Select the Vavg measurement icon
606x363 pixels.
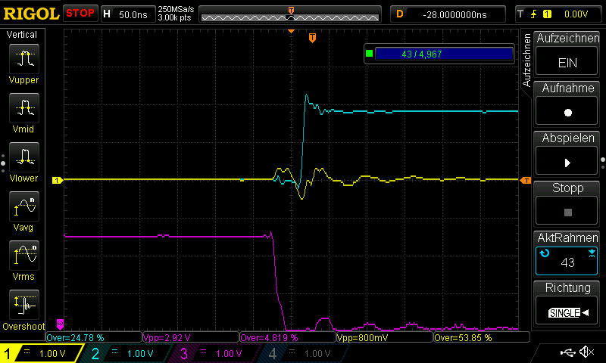[23, 206]
